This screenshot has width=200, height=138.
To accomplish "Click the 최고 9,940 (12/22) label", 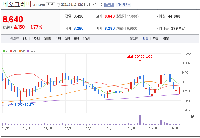I will pyautogui.click(x=140, y=57).
